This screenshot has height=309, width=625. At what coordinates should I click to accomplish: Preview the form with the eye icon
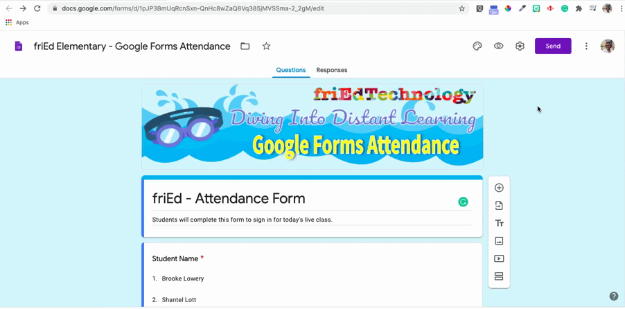(x=498, y=46)
